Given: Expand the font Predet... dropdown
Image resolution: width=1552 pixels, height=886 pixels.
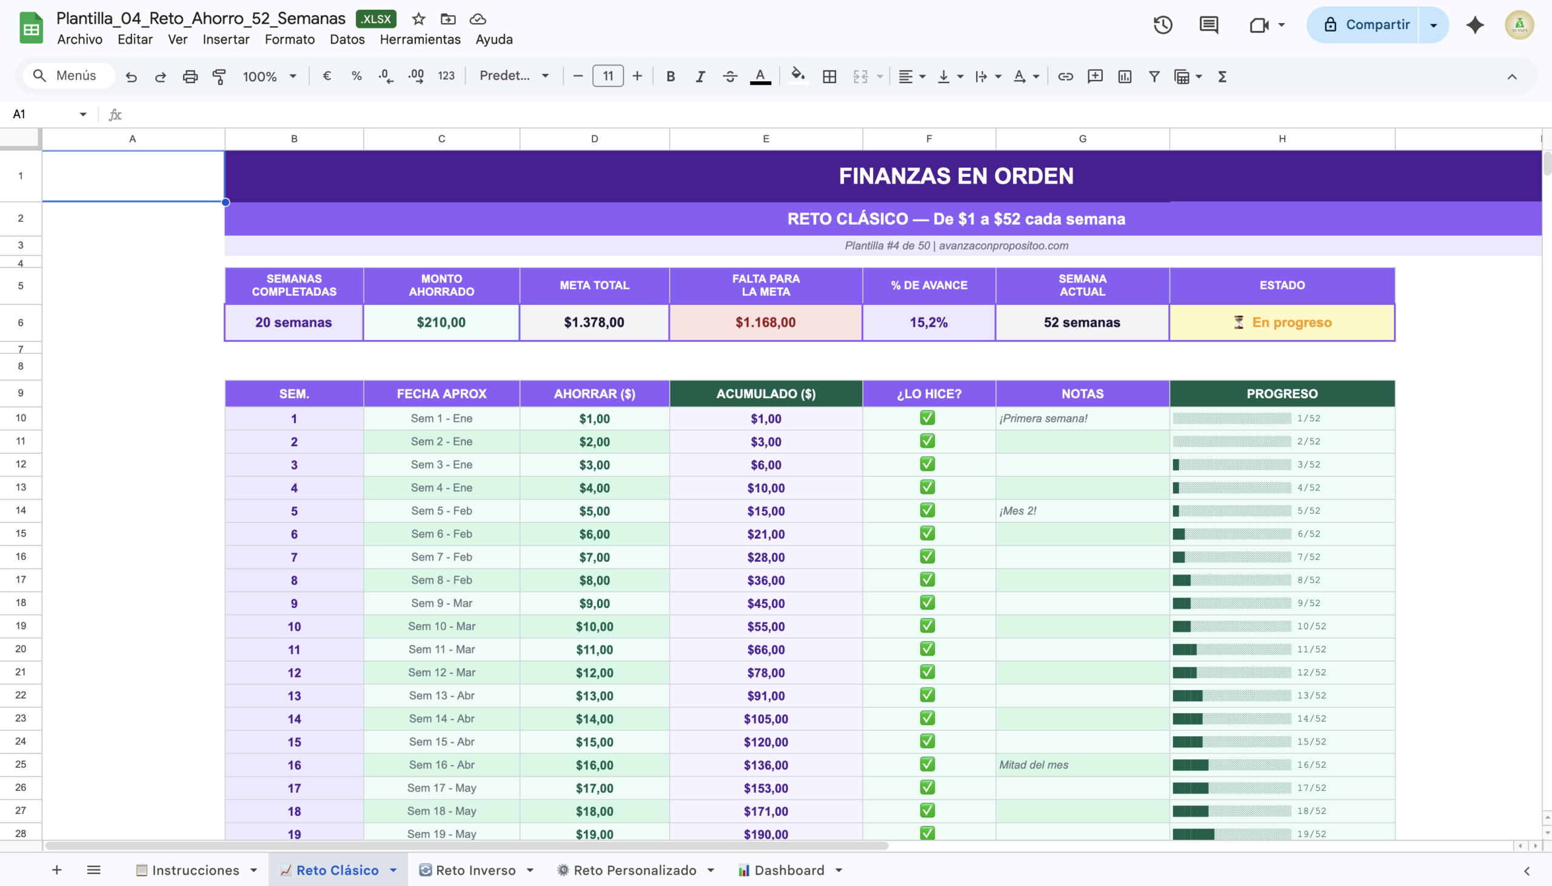Looking at the screenshot, I should point(514,76).
